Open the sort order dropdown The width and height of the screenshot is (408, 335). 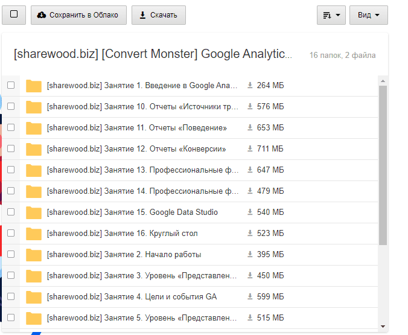point(331,15)
